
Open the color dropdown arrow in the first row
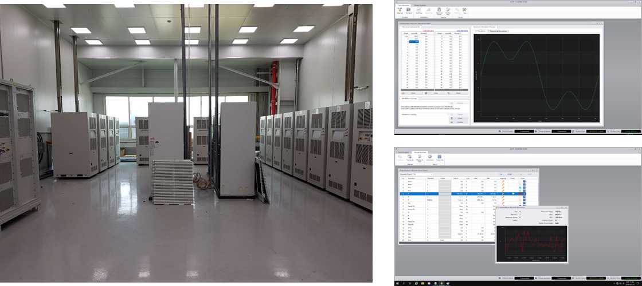(525, 180)
